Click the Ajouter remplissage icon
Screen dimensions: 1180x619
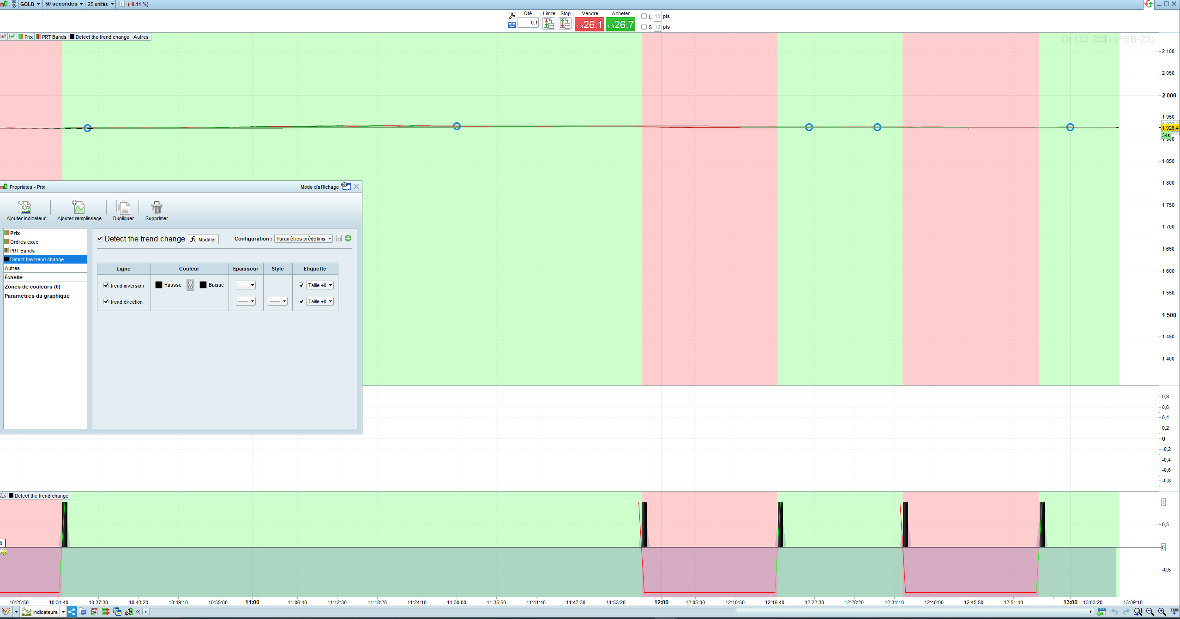78,207
